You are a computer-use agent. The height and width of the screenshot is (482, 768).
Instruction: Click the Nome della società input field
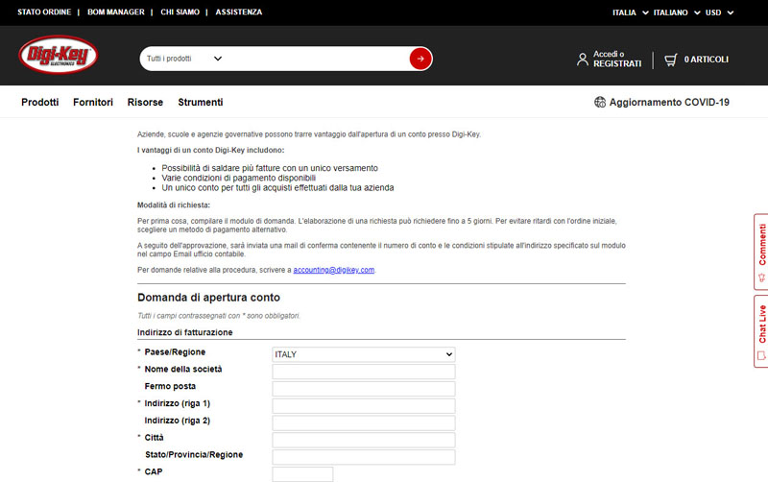[363, 372]
